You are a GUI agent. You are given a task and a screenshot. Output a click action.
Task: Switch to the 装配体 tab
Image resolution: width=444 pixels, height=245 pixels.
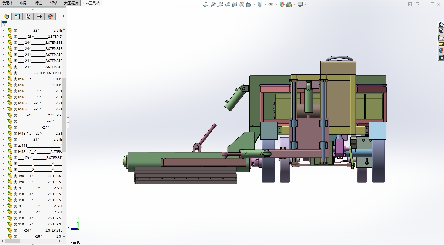coord(8,3)
